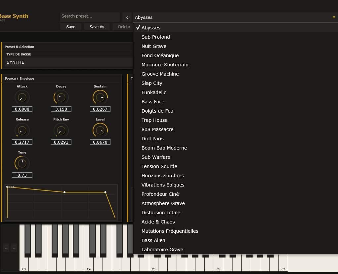
Task: Click the sustain point on the ADSR envelope graph
Action: [x=105, y=192]
